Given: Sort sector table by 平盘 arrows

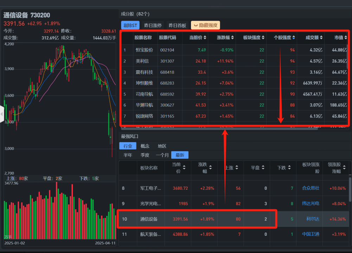Looking at the screenshot, I should (x=263, y=168).
